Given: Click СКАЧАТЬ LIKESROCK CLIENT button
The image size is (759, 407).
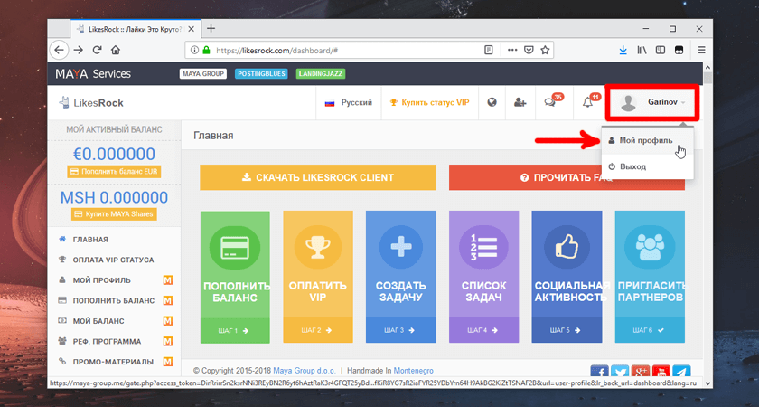Looking at the screenshot, I should tap(318, 177).
